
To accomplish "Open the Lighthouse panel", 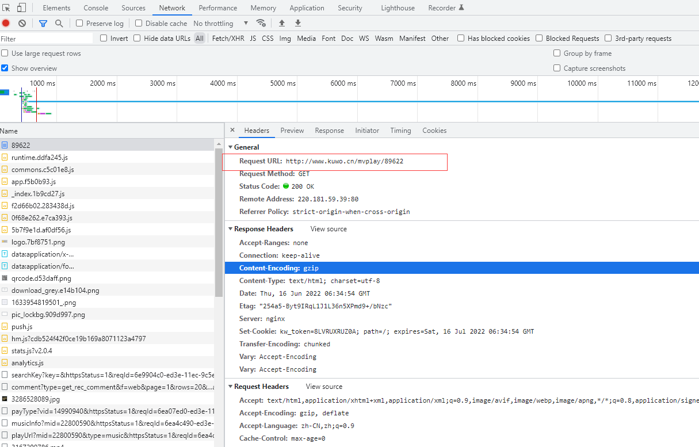I will [x=398, y=8].
